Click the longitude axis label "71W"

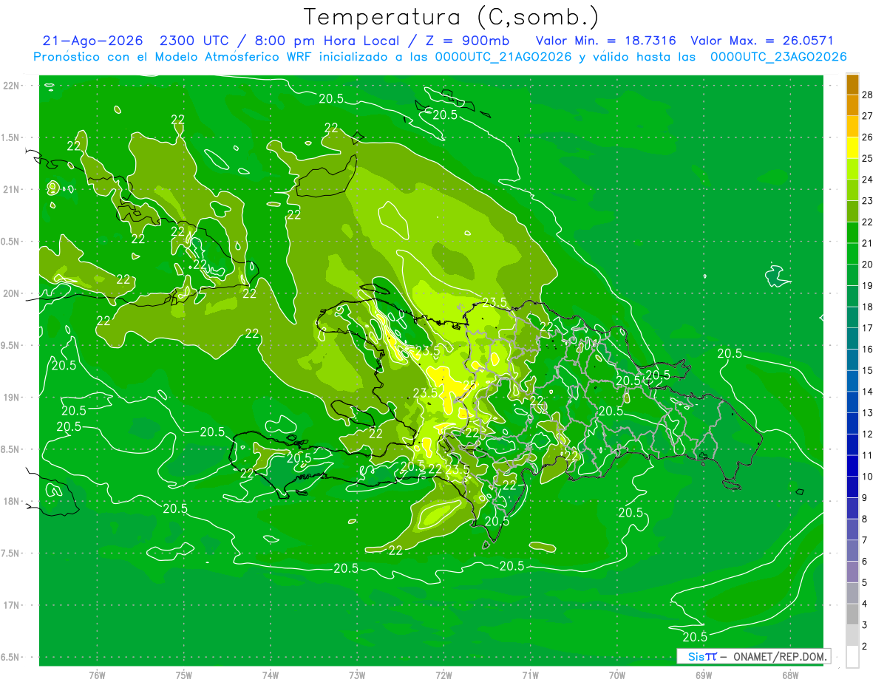[x=530, y=675]
